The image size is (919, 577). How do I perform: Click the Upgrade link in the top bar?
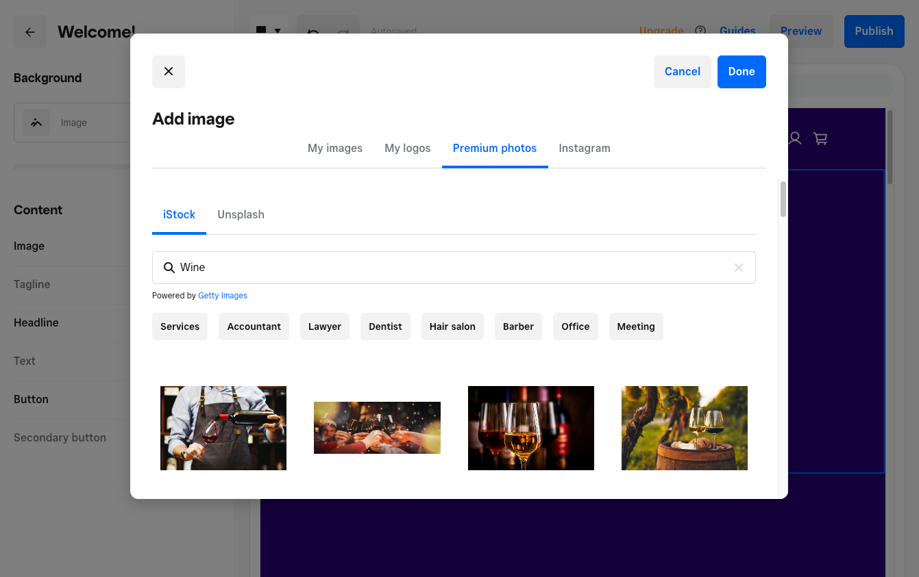(x=661, y=31)
